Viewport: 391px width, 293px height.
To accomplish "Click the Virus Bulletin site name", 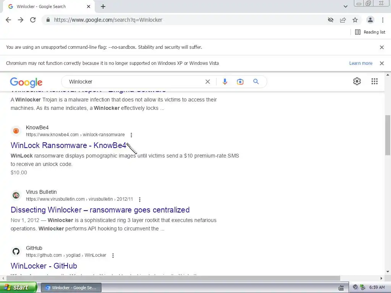I will (x=41, y=192).
